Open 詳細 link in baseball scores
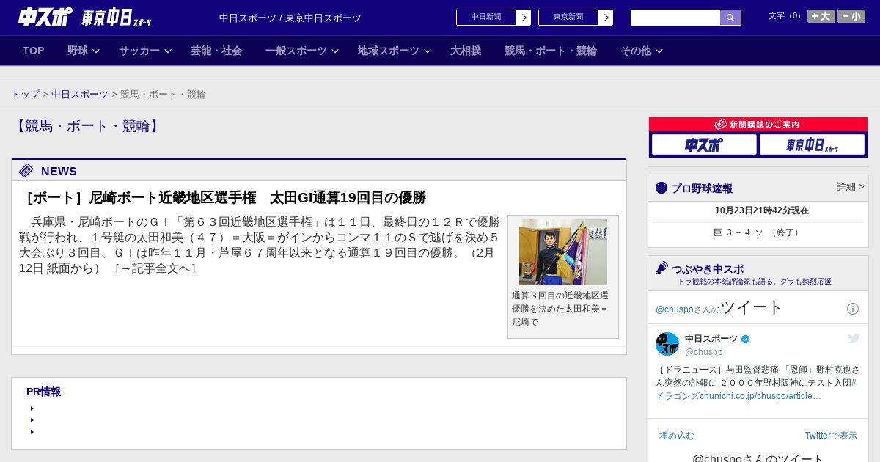 click(851, 187)
